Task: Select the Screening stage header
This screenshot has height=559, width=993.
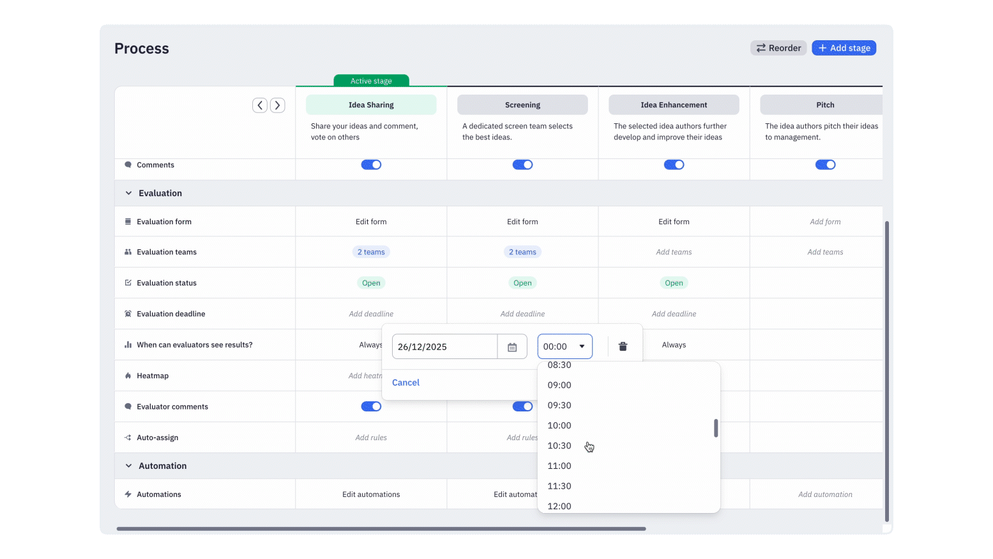Action: pyautogui.click(x=522, y=104)
